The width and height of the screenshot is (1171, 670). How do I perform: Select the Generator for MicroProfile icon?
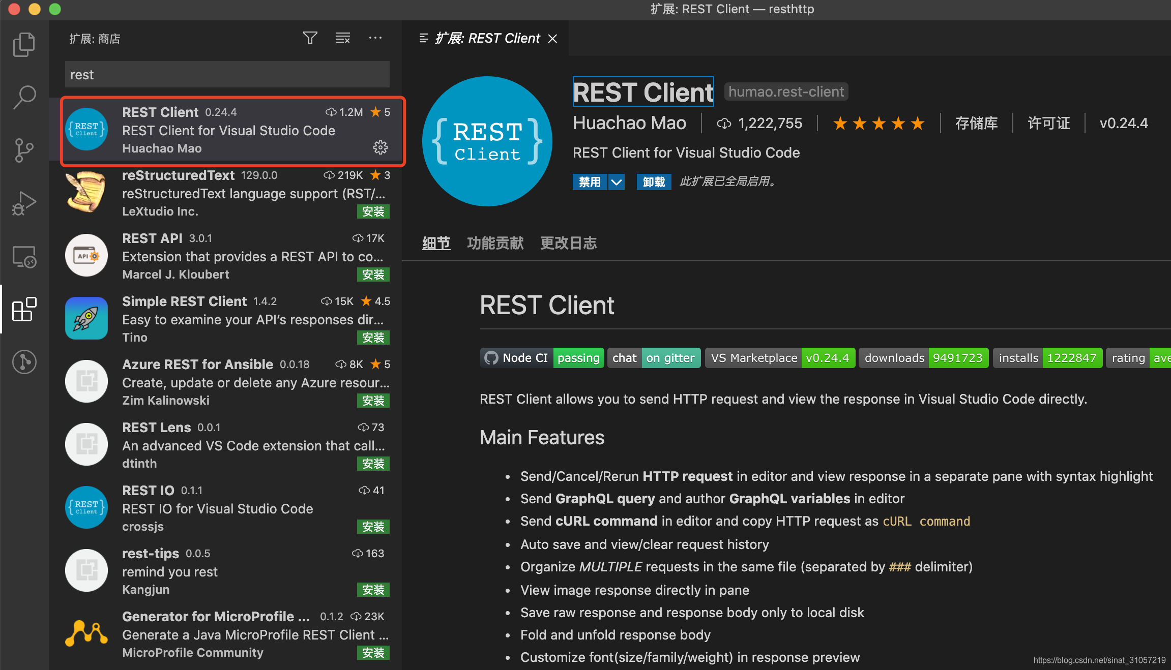pos(86,633)
